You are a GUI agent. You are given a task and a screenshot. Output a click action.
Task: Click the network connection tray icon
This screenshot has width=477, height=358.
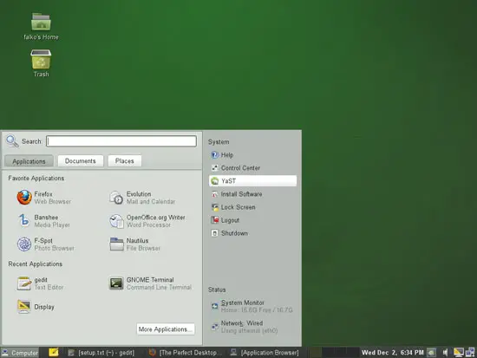point(470,353)
